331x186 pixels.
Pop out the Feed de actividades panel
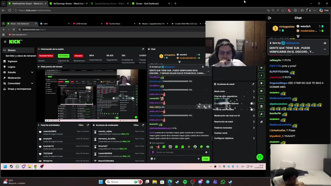coord(88,125)
